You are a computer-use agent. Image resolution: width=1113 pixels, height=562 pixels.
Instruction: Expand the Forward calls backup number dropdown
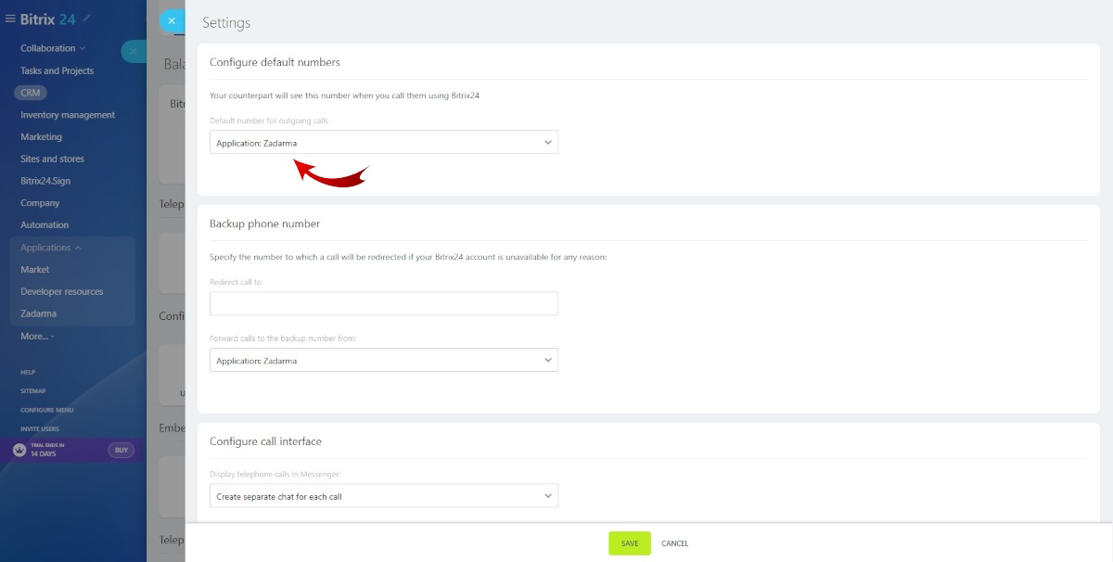coord(383,361)
